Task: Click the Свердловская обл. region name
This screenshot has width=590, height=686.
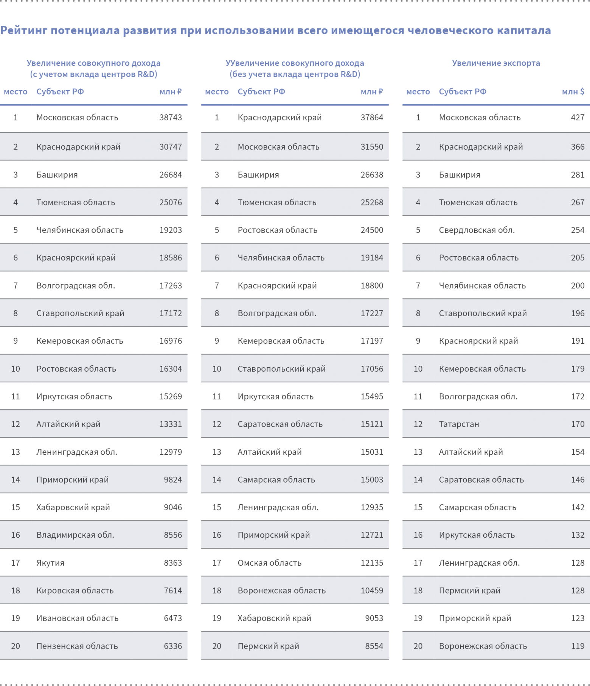Action: point(477,230)
